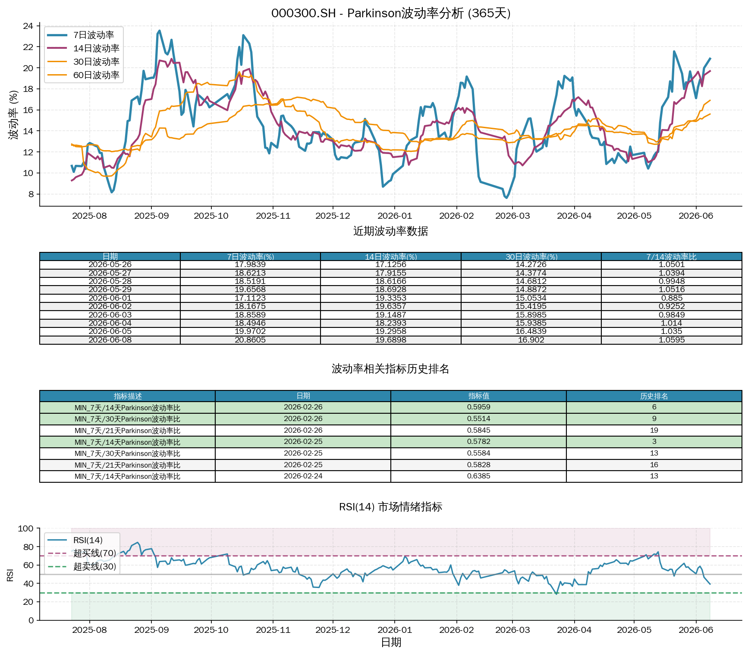Click the 7/14波动率比 column header
The width and height of the screenshot is (748, 654).
(672, 257)
